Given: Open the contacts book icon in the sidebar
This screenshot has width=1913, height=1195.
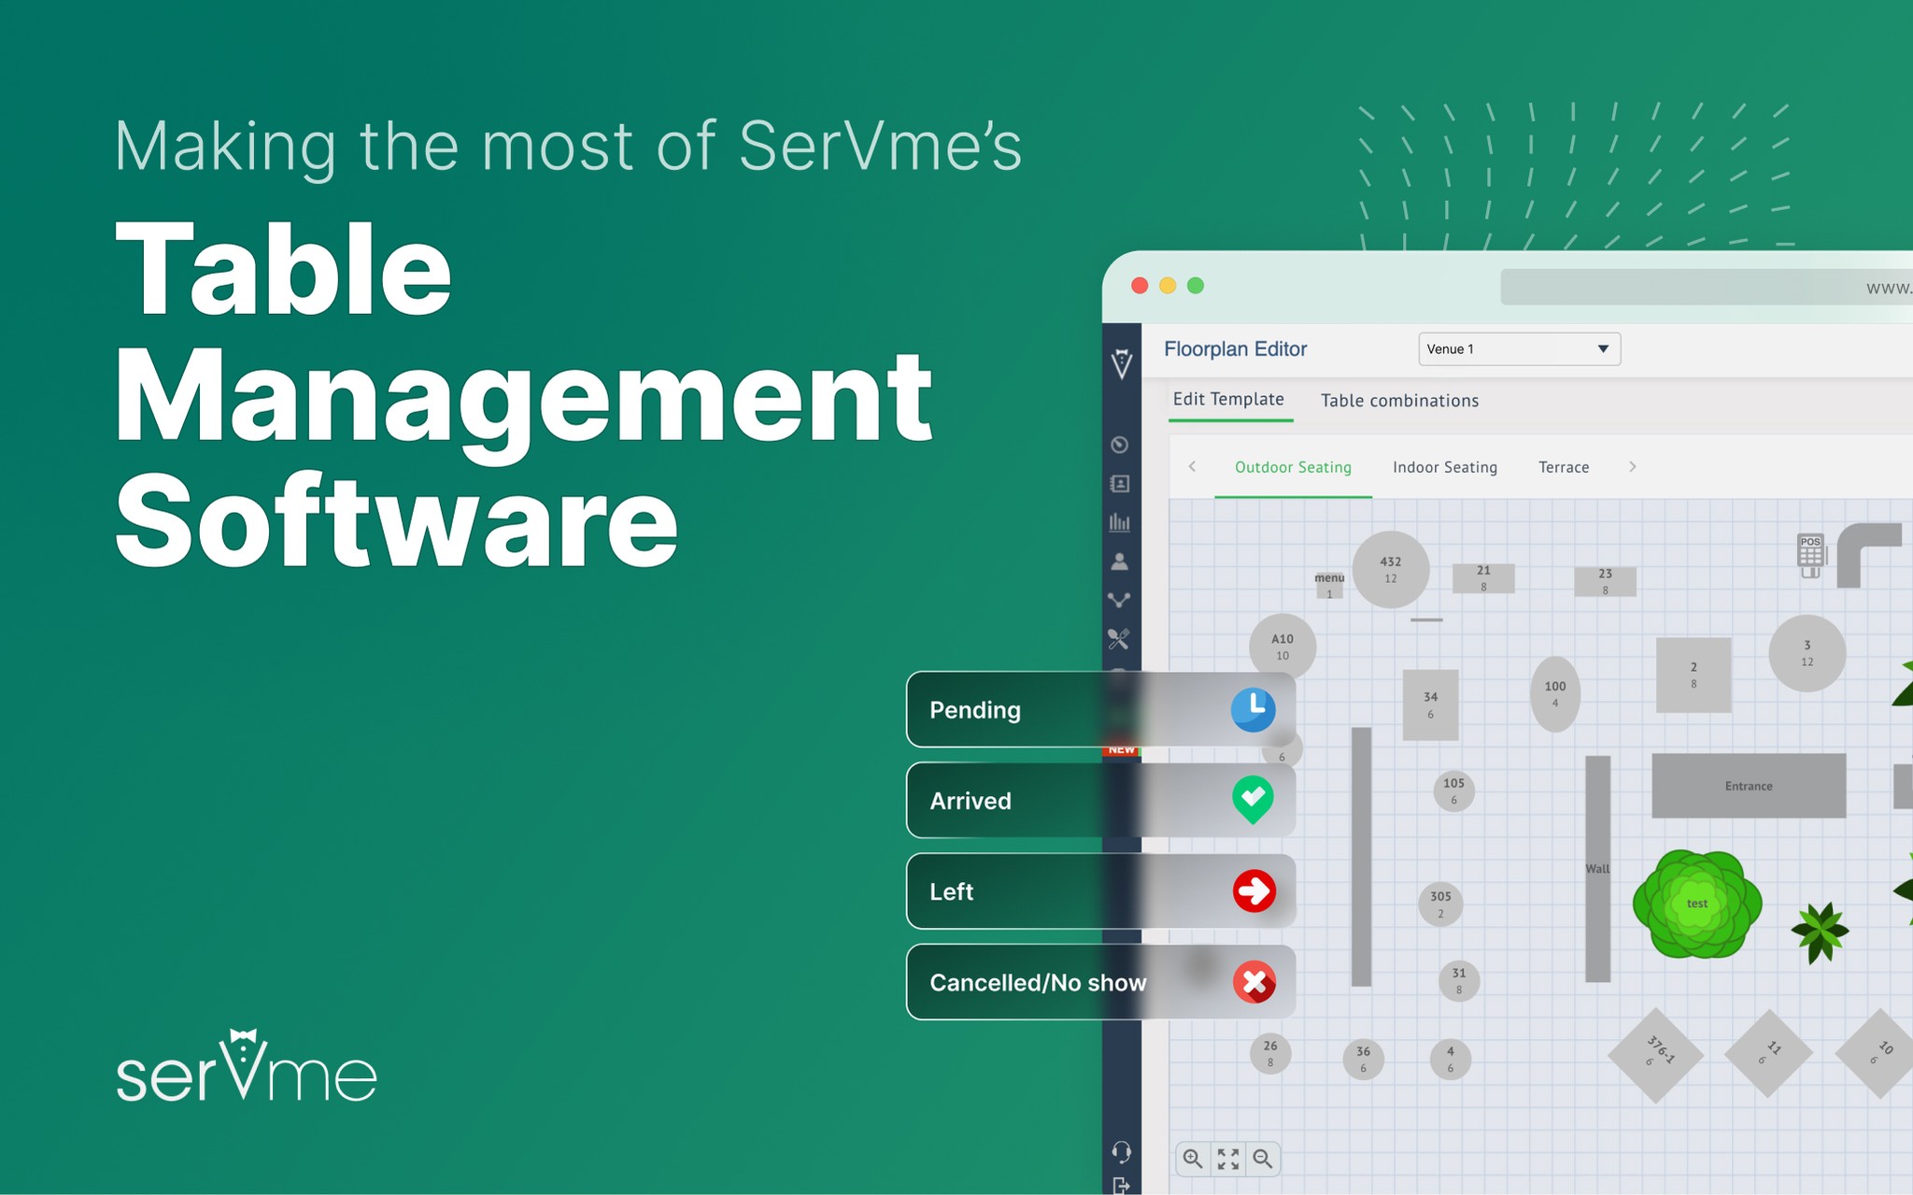Looking at the screenshot, I should [1120, 484].
